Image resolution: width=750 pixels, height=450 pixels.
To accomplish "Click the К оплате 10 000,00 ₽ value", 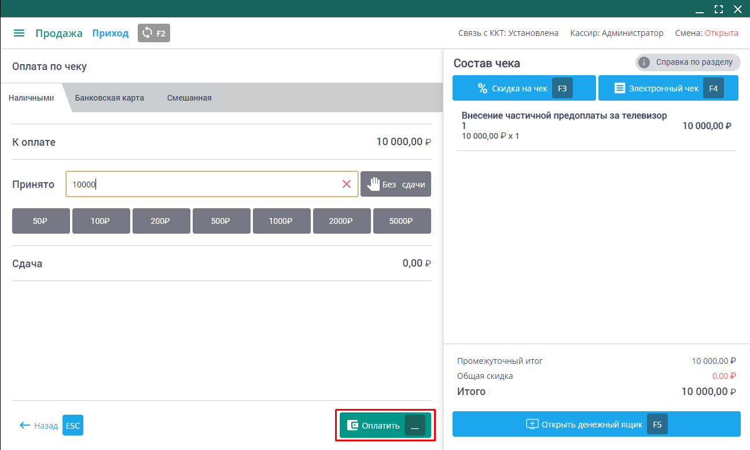I will [403, 142].
